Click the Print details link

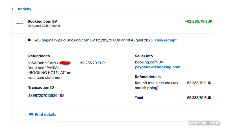[x=45, y=114]
